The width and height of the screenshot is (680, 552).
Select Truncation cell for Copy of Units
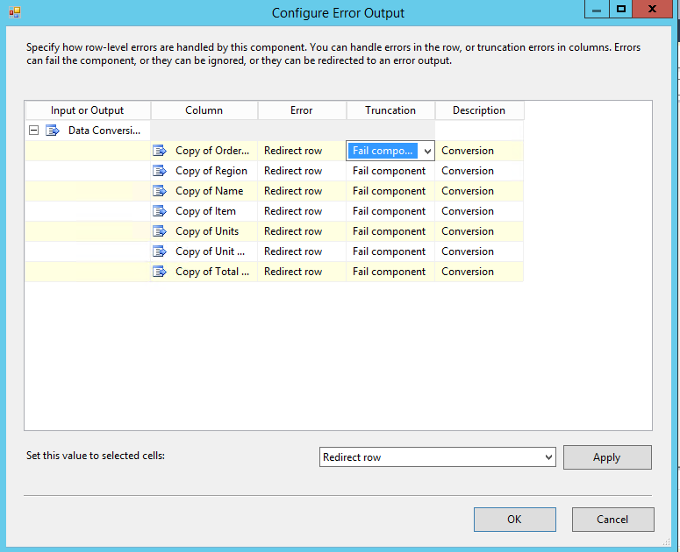pos(390,231)
